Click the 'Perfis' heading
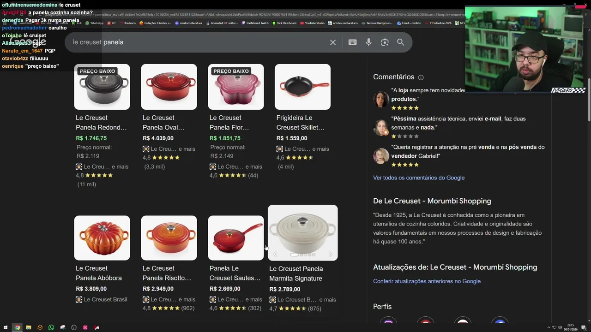The height and width of the screenshot is (332, 591). [382, 307]
